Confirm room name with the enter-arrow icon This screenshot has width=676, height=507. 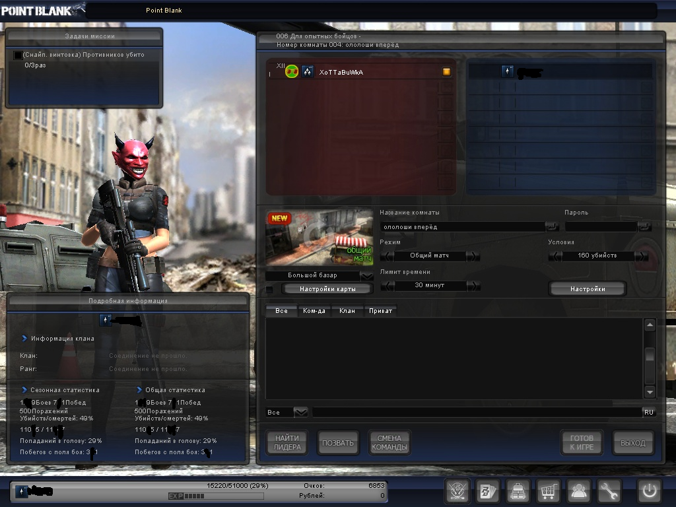click(552, 226)
